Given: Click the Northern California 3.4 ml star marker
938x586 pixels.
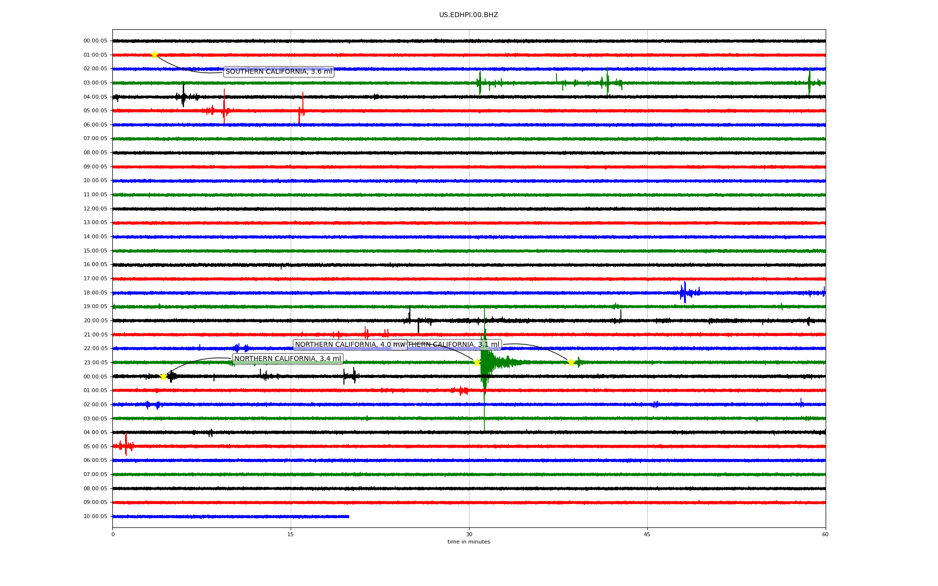Looking at the screenshot, I should (x=164, y=377).
